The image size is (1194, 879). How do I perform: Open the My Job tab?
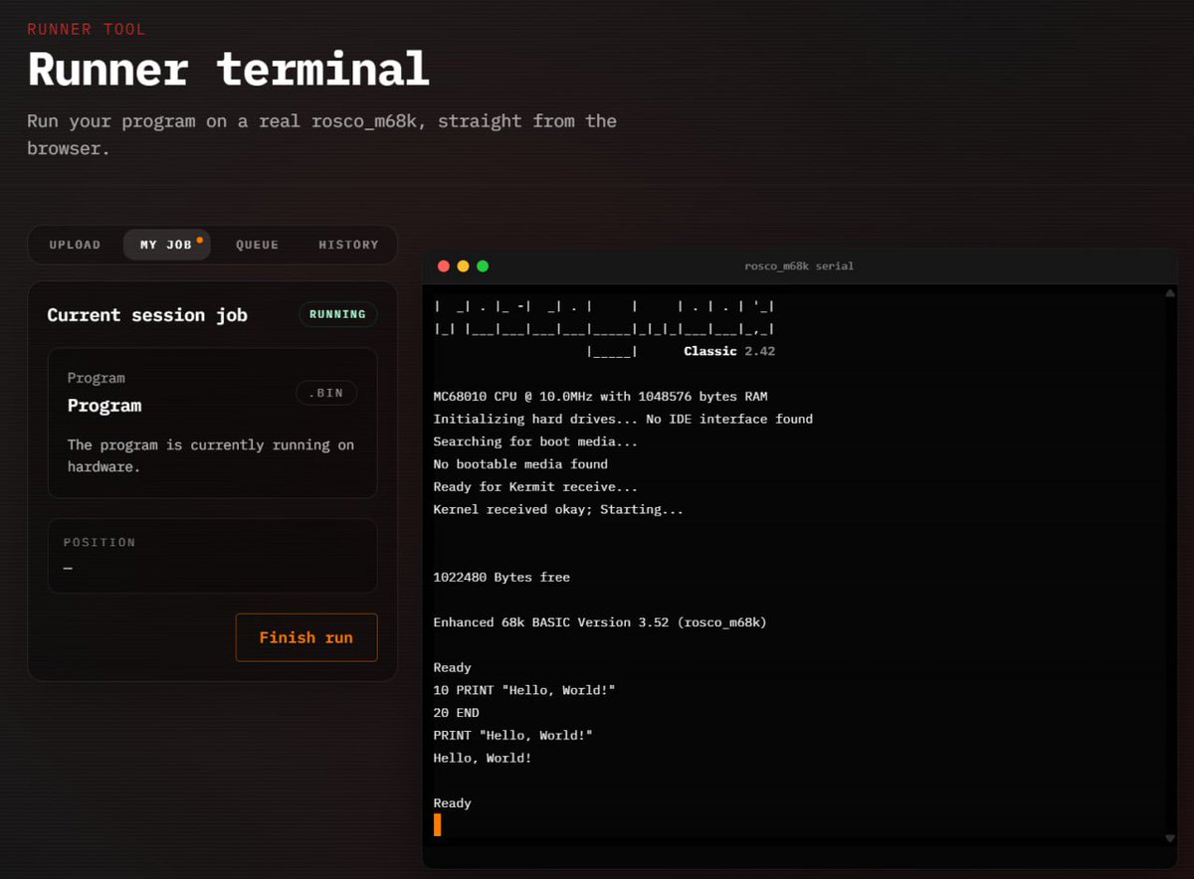pyautogui.click(x=166, y=245)
